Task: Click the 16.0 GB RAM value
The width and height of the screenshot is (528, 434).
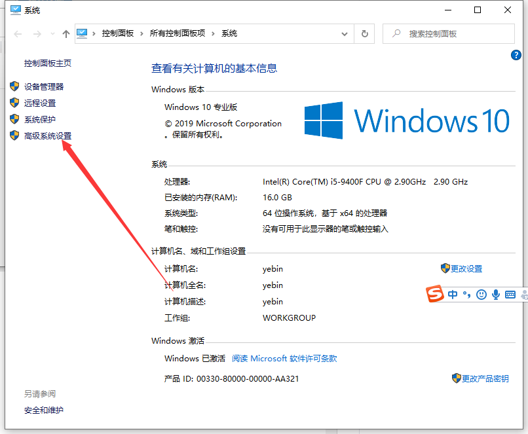Action: click(277, 198)
